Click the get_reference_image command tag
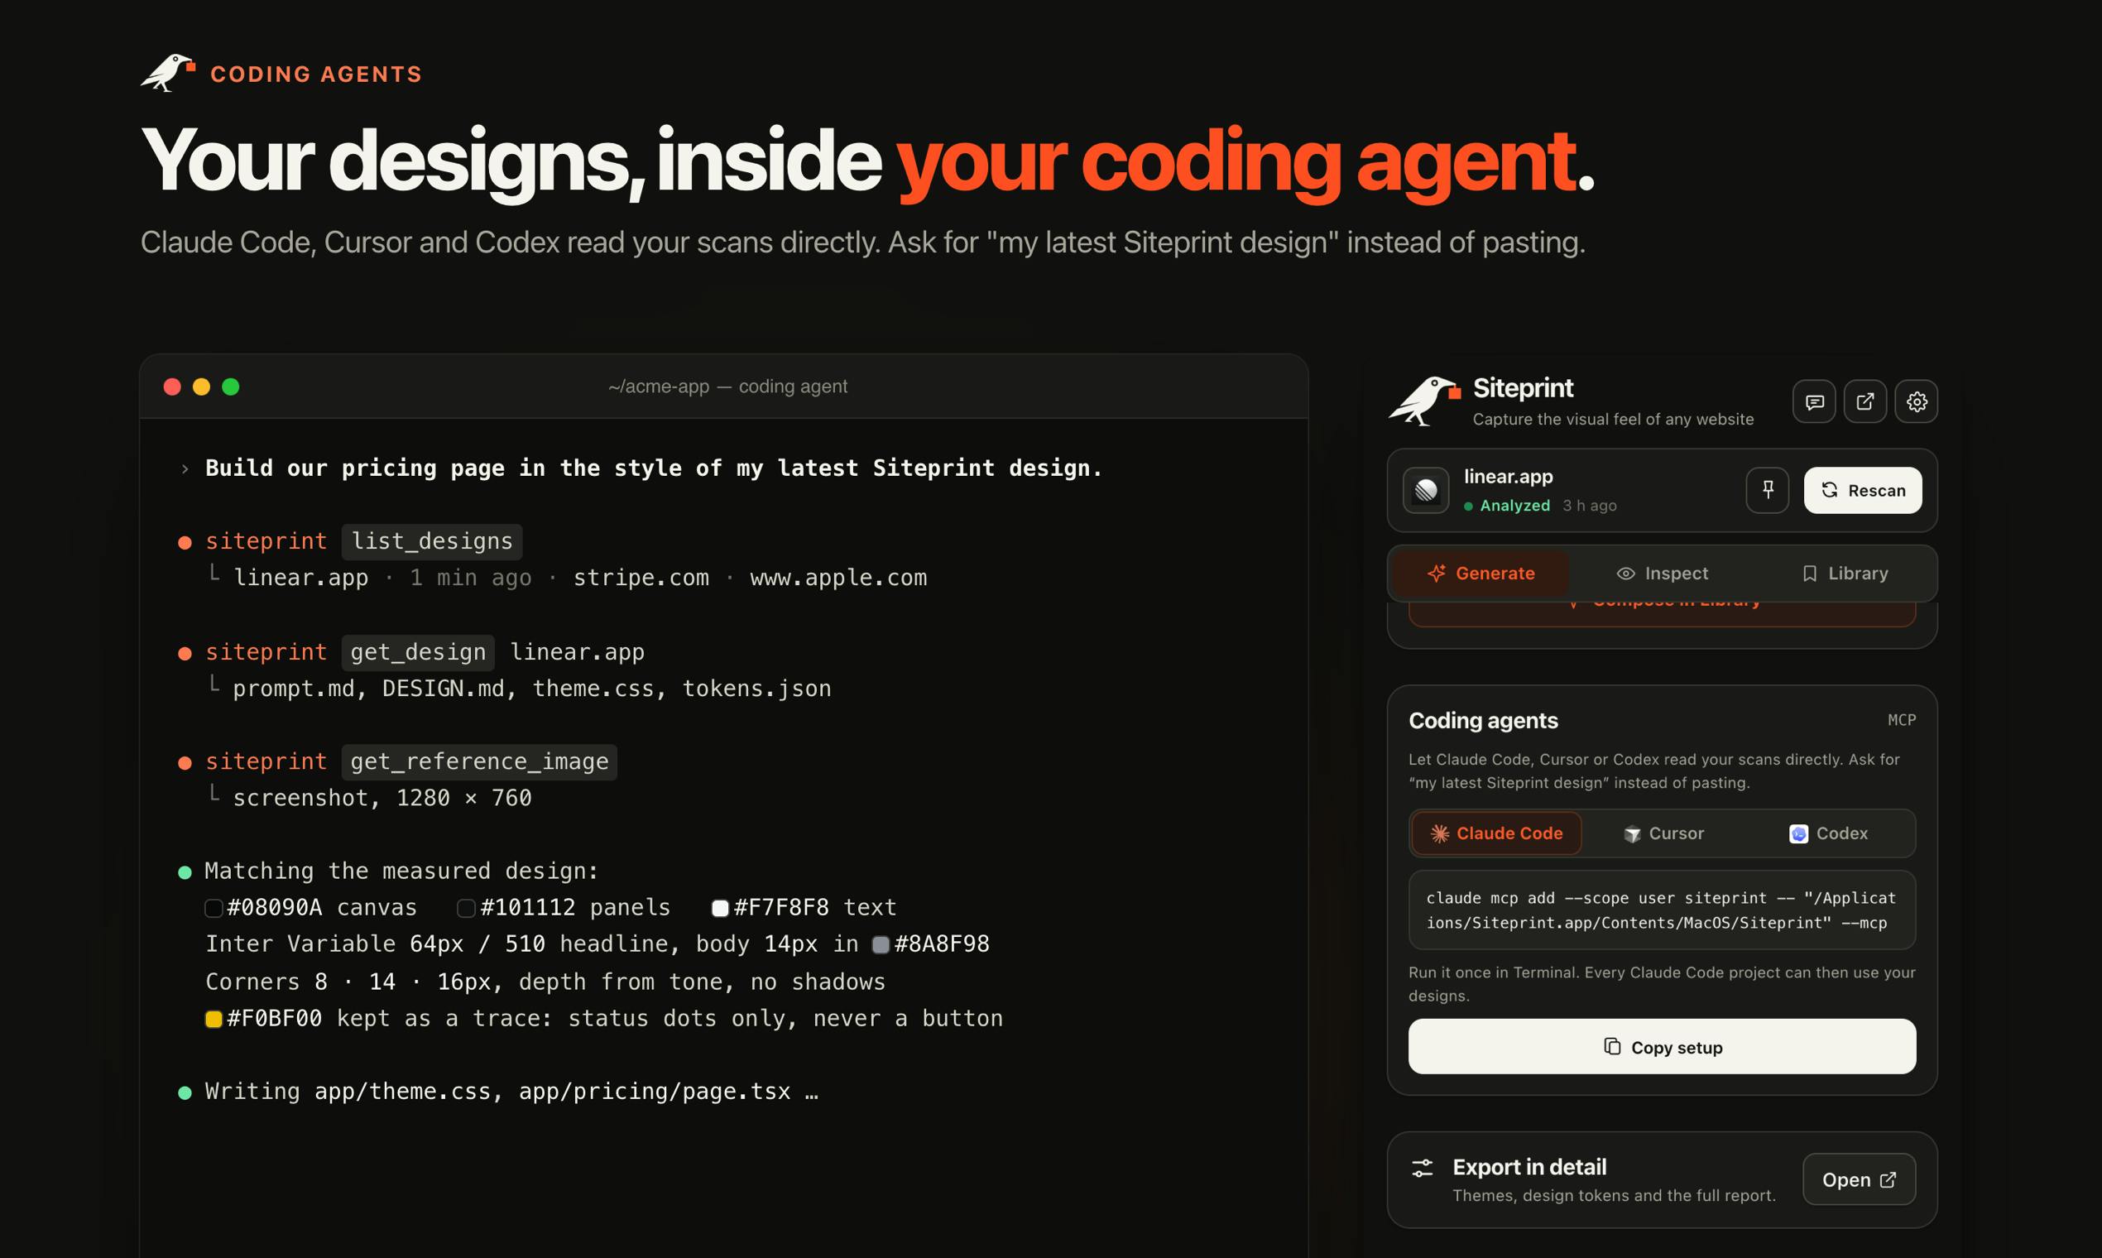Image resolution: width=2102 pixels, height=1258 pixels. coord(479,762)
